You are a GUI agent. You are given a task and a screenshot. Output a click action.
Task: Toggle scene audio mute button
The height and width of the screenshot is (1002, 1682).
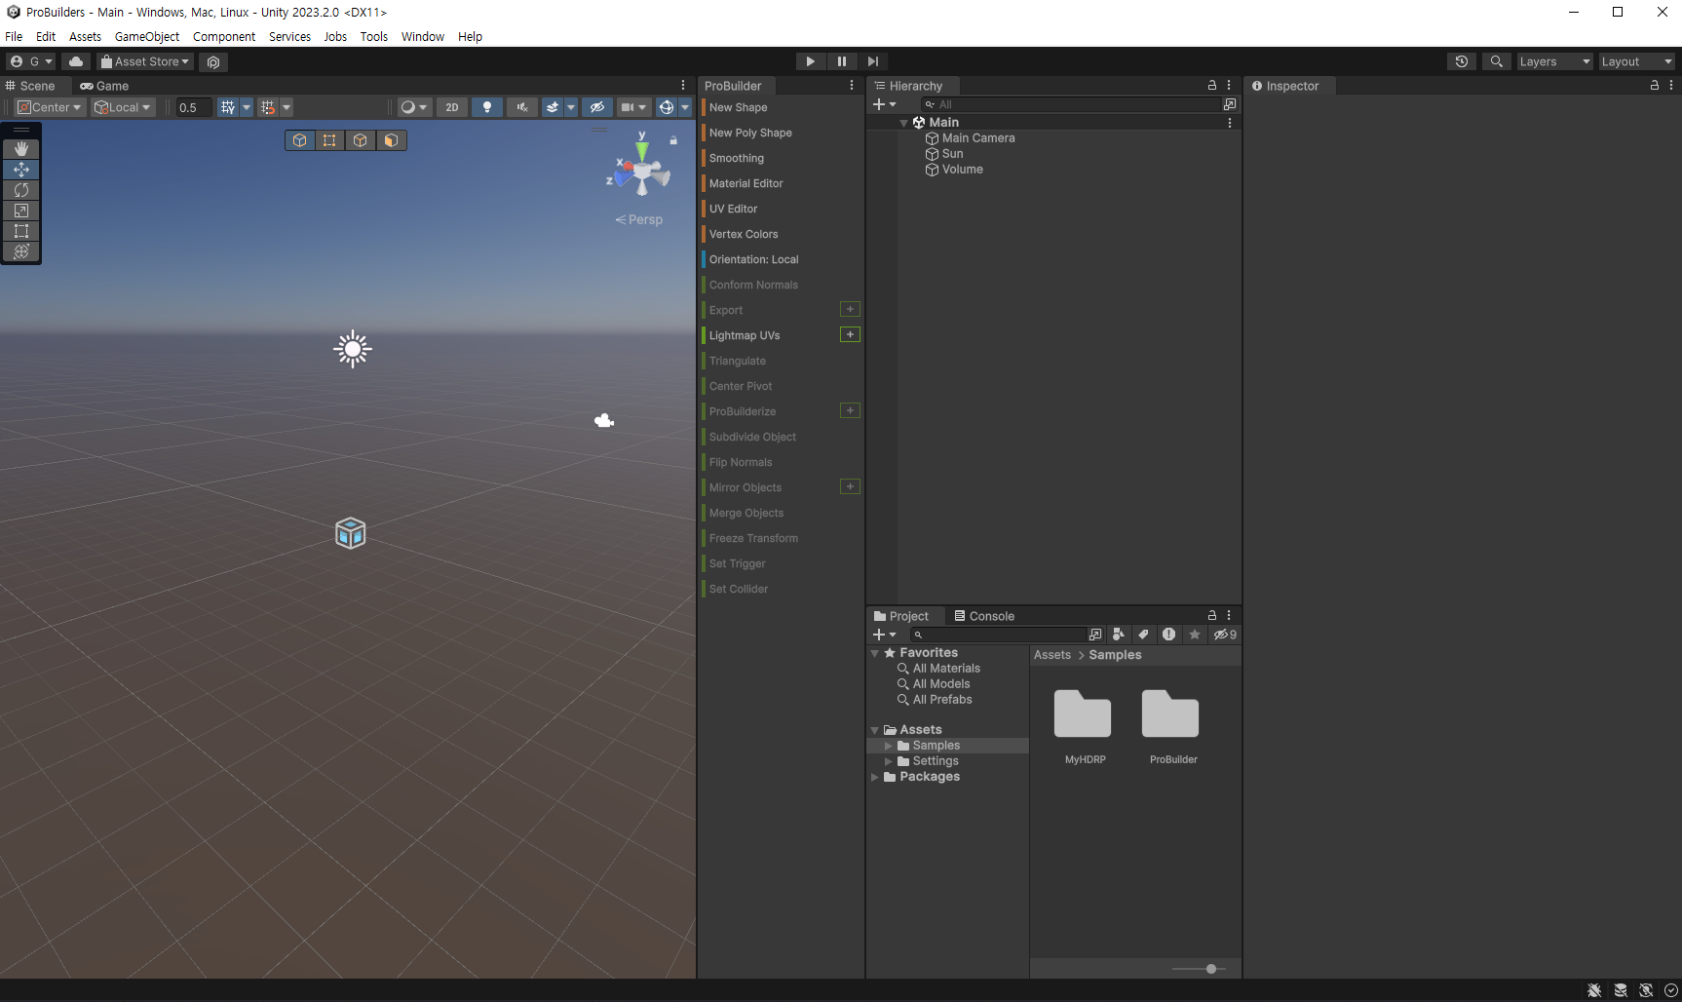(x=522, y=107)
